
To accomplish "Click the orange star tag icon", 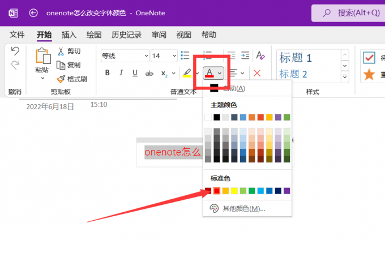I will [x=369, y=75].
